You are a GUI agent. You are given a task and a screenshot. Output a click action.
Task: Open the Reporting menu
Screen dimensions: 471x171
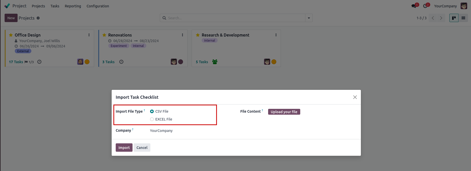click(73, 6)
